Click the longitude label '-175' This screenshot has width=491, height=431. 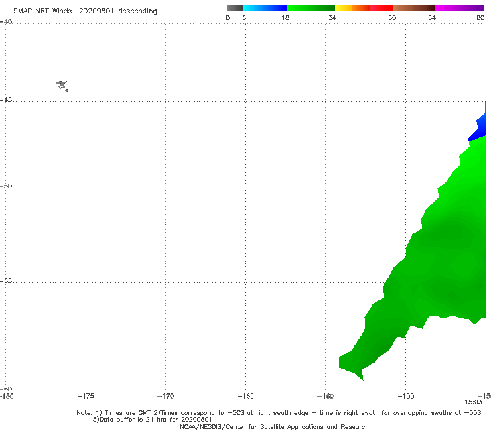click(86, 396)
